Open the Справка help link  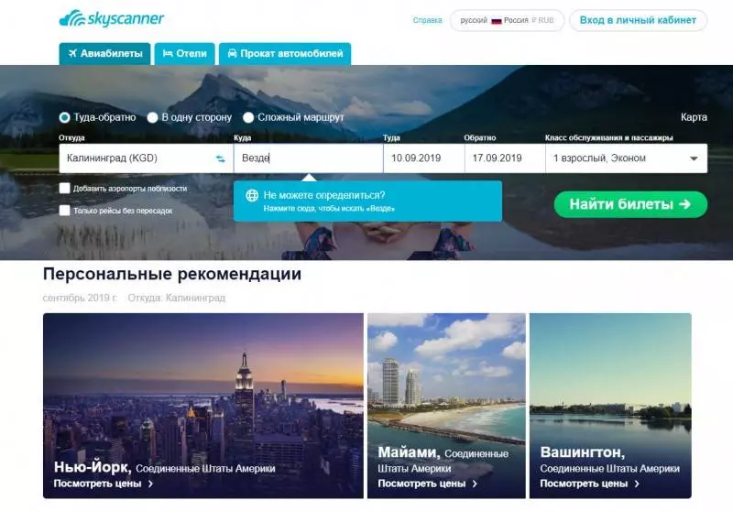coord(427,20)
